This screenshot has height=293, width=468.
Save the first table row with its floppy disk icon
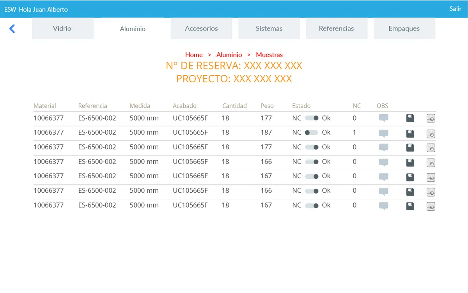click(x=410, y=118)
